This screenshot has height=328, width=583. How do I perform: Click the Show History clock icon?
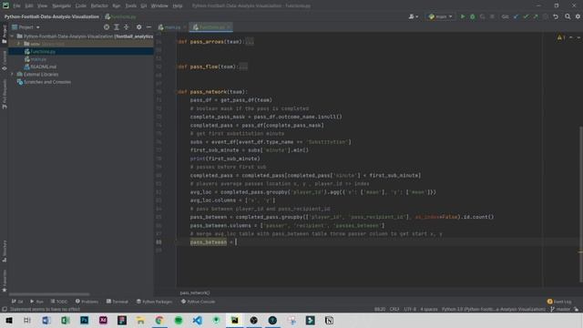tap(546, 16)
